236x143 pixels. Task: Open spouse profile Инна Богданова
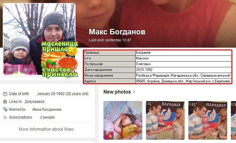click(47, 110)
